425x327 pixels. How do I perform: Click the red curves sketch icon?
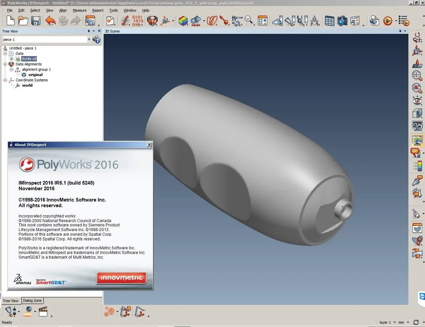point(212,21)
